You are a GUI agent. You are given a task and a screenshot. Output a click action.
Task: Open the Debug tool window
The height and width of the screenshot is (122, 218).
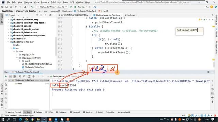37,112
